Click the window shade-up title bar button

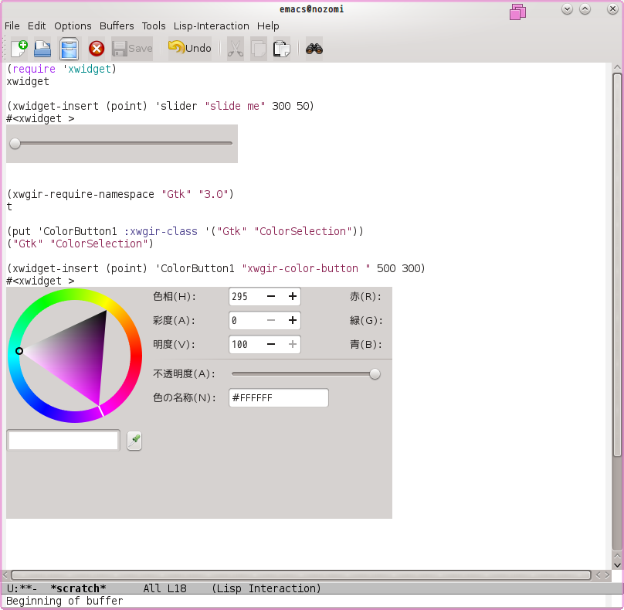click(x=585, y=9)
